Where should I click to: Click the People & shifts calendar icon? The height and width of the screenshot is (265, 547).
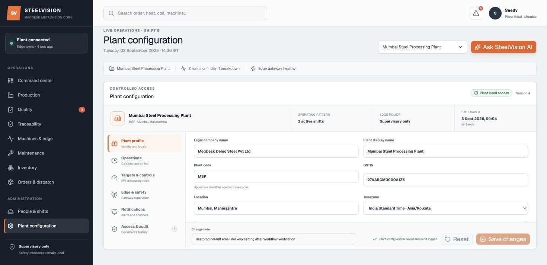tap(11, 211)
